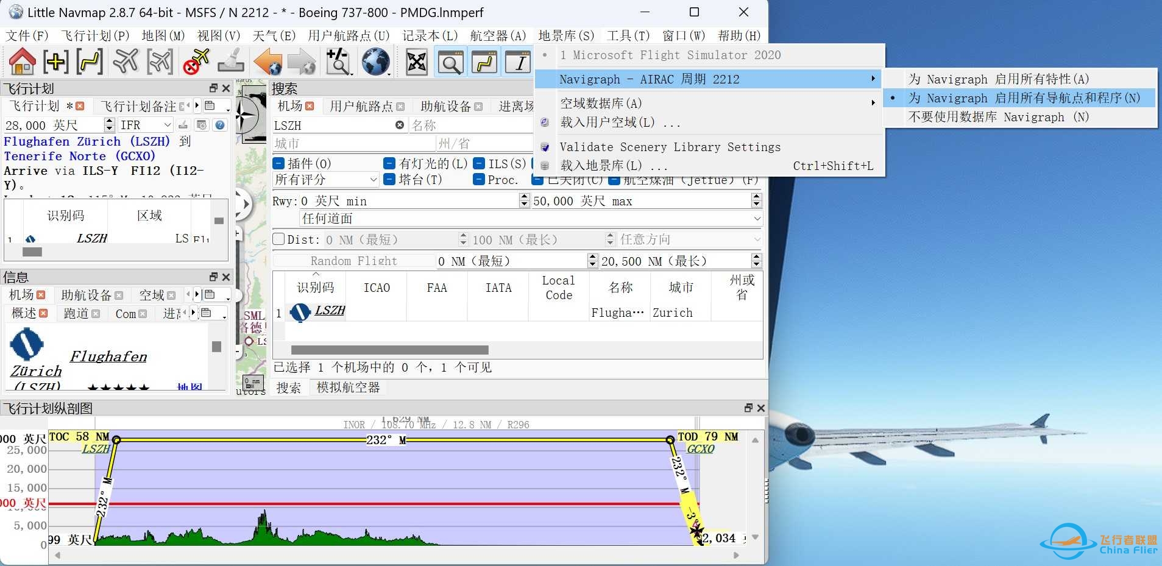The height and width of the screenshot is (566, 1162).
Task: Close the flight plan elevation profile panel
Action: 761,408
